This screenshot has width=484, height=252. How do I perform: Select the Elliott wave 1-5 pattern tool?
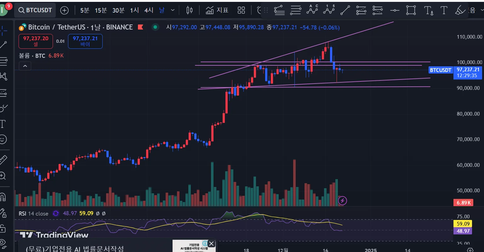pyautogui.click(x=329, y=10)
